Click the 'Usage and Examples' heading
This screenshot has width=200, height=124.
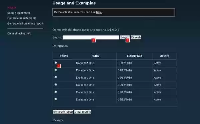point(74,3)
